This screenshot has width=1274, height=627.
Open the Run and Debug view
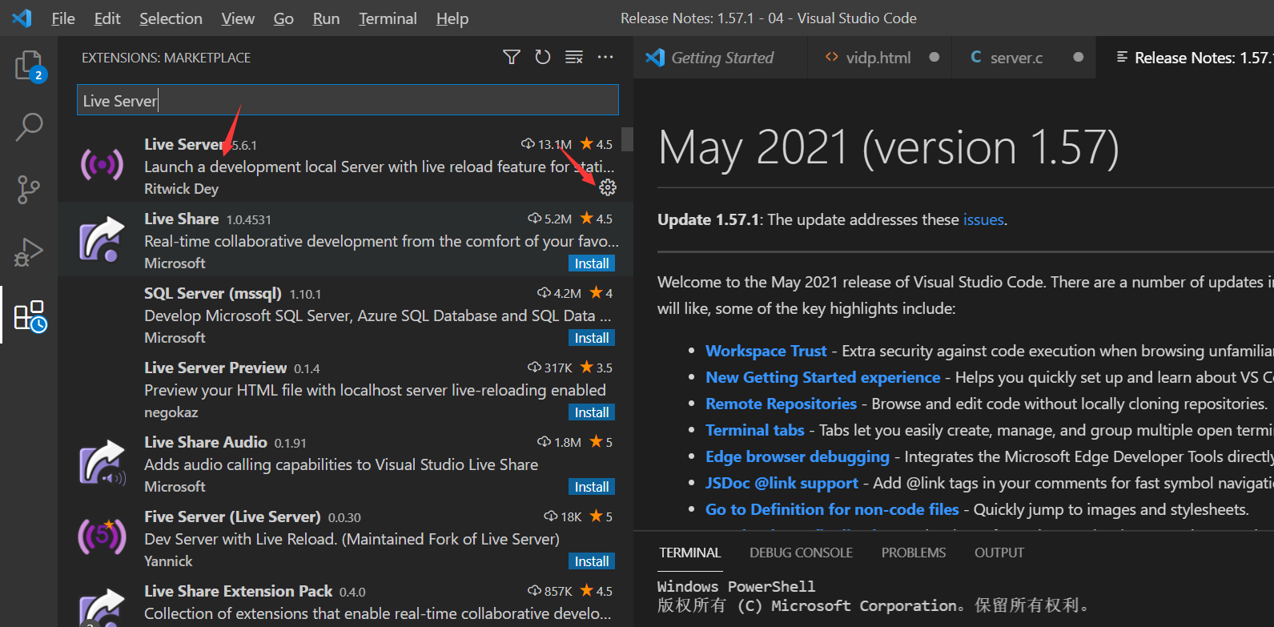pos(29,252)
